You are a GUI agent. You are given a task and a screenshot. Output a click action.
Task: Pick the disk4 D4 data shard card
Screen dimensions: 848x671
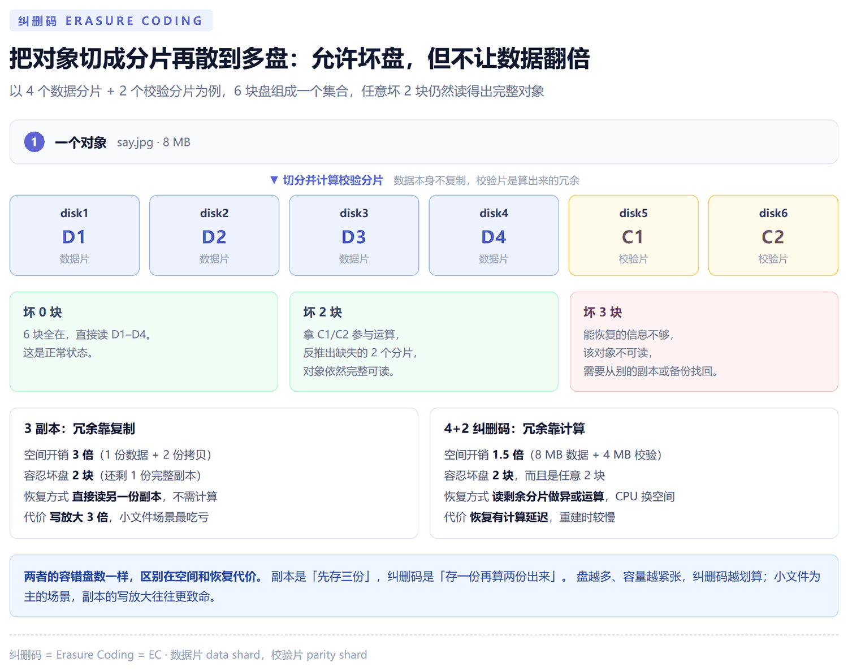coord(494,235)
